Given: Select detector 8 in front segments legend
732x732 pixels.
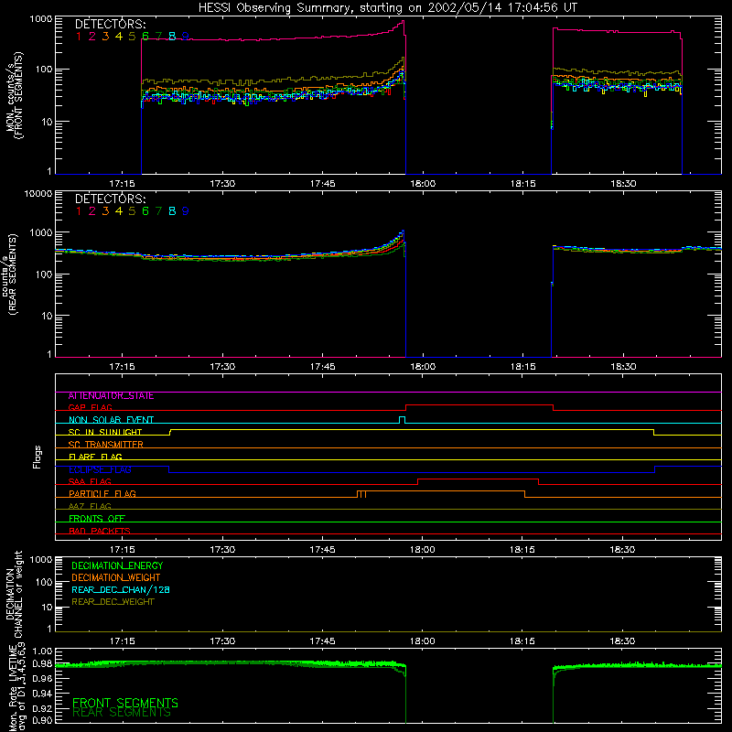Looking at the screenshot, I should coord(172,37).
